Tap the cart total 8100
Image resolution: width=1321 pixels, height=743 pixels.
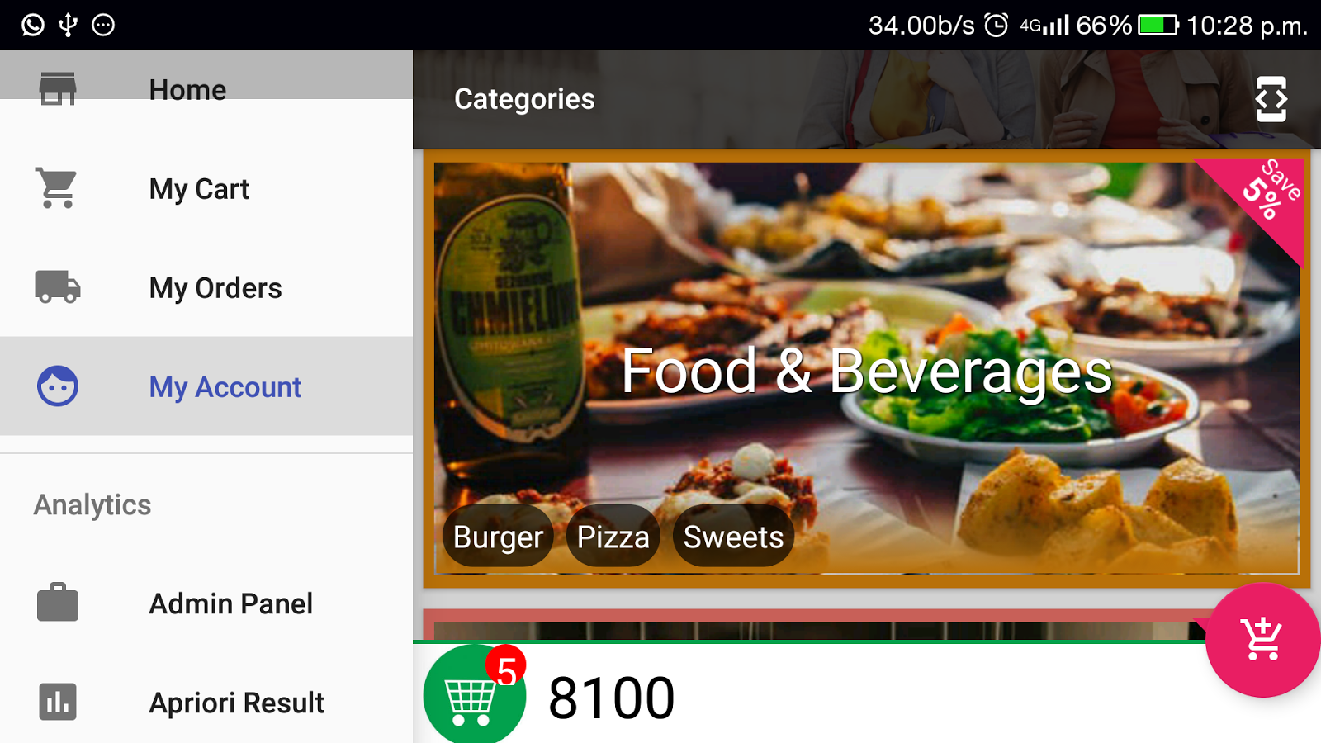pyautogui.click(x=612, y=698)
